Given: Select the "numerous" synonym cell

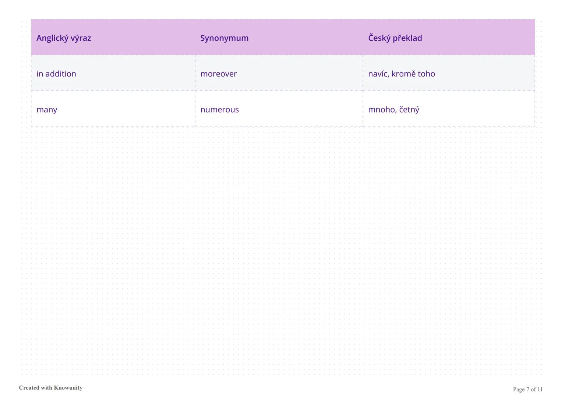Looking at the screenshot, I should (219, 110).
